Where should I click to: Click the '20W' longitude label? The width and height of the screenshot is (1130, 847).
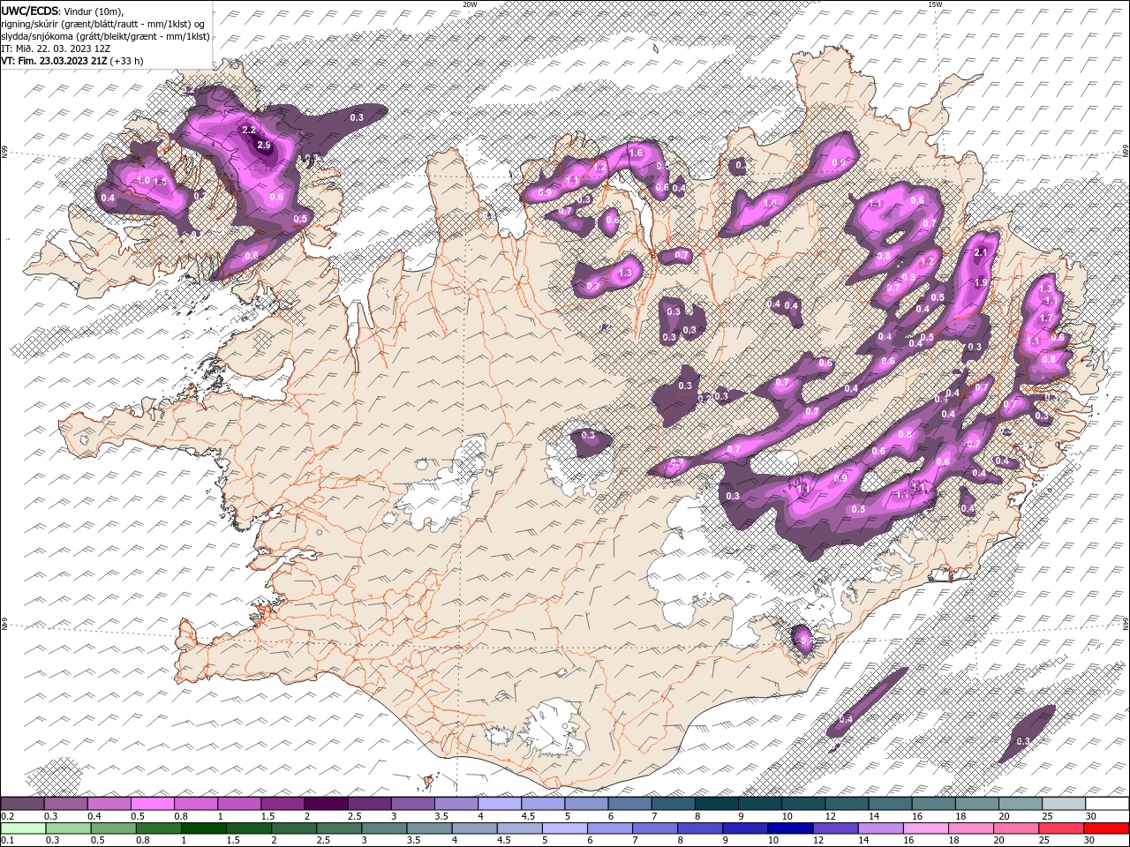click(470, 4)
